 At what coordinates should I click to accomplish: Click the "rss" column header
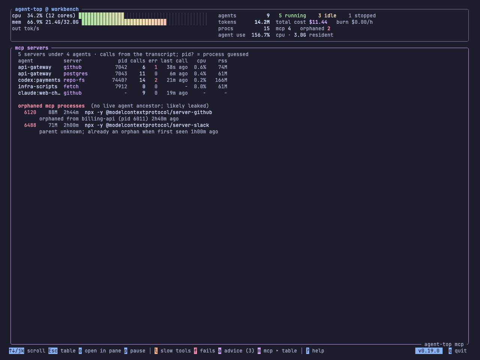click(x=223, y=61)
